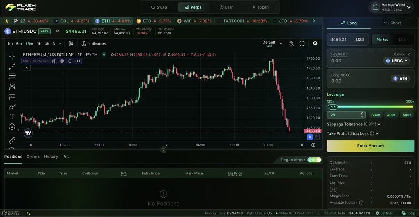Image resolution: width=419 pixels, height=217 pixels.
Task: Open the USDC pay token dropdown
Action: [x=396, y=61]
